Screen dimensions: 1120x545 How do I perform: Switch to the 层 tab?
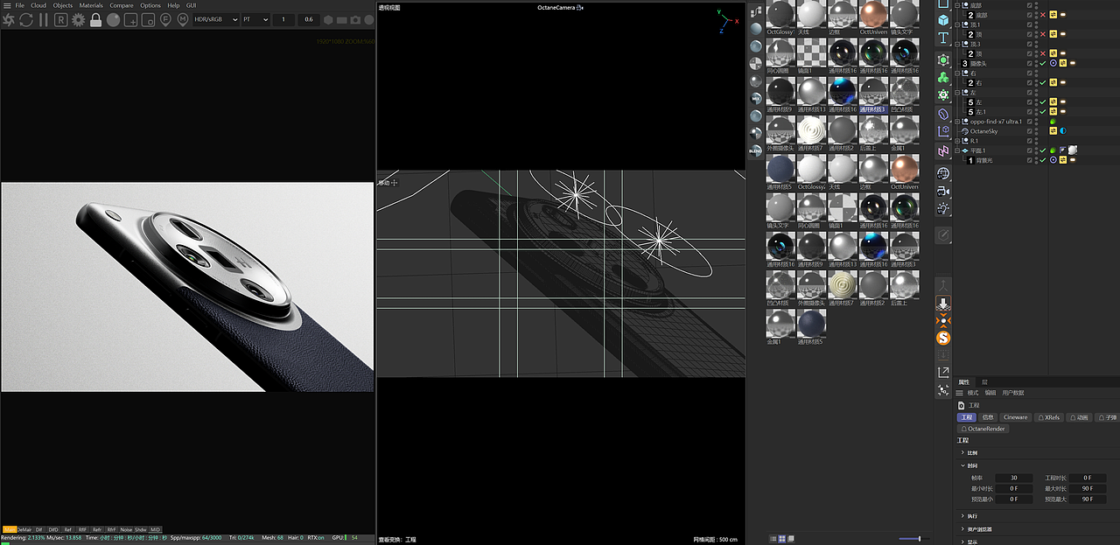[x=984, y=382]
